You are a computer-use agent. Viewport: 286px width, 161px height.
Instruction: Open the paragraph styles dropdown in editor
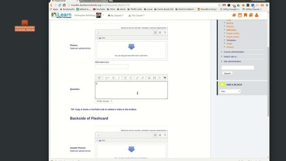coord(107,78)
